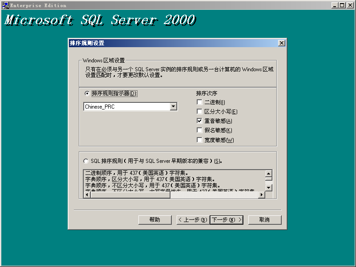Click the 帮助 button

(155, 220)
